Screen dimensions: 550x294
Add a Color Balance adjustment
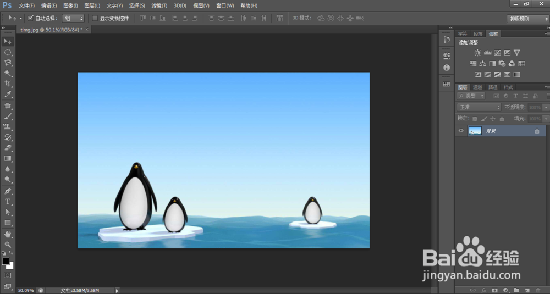pos(483,63)
